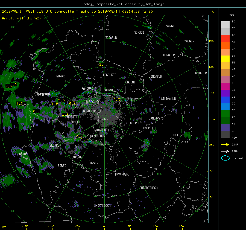246x230 pixels.
Task: Click the SIRSI city label
Action: [62, 166]
